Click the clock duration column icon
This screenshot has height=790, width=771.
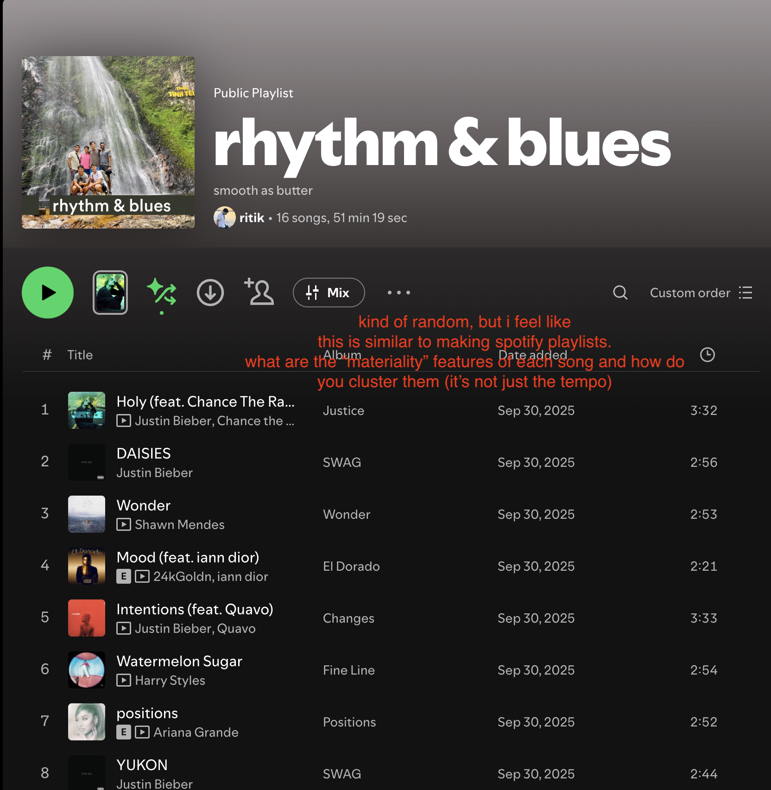[x=707, y=355]
